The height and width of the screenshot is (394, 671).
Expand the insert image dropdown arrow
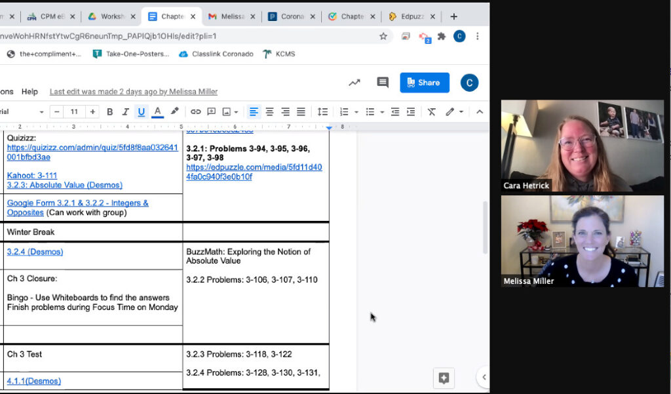click(236, 112)
